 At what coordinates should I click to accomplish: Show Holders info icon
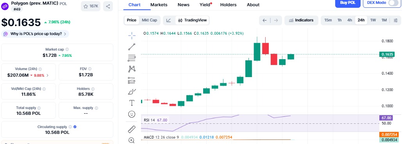93,89
